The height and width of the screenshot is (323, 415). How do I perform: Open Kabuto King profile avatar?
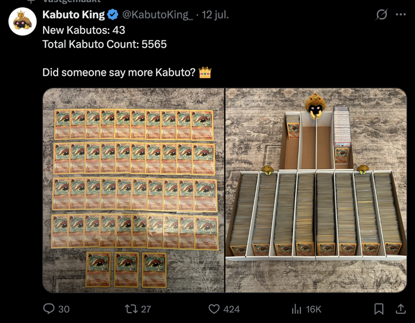tap(23, 22)
